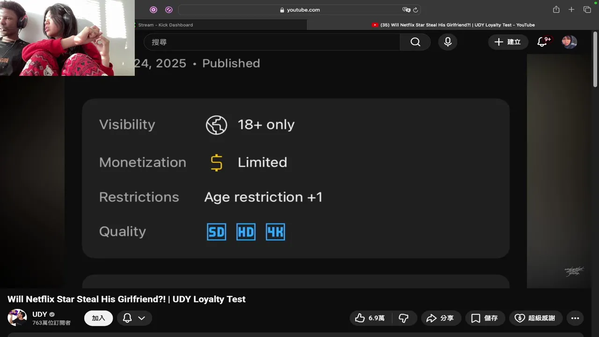599x337 pixels.
Task: Select the UDY Loyalty Test YouTube tab
Action: (x=457, y=25)
